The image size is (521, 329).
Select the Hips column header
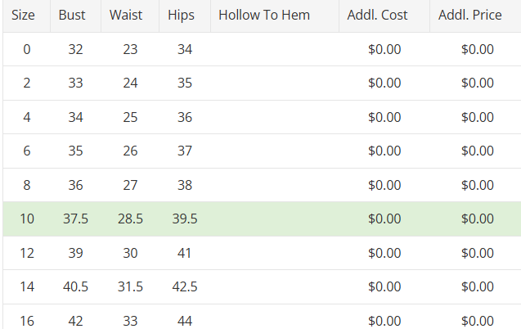coord(181,16)
